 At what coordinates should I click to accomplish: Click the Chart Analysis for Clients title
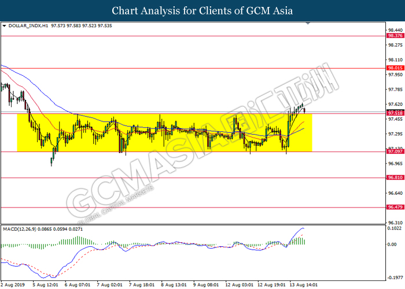(x=203, y=11)
